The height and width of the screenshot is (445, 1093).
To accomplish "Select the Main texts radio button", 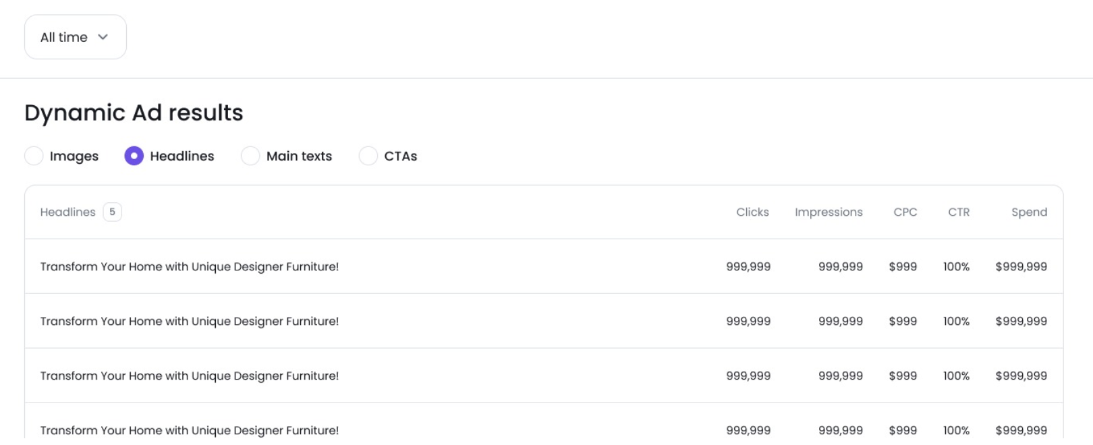I will pos(250,156).
